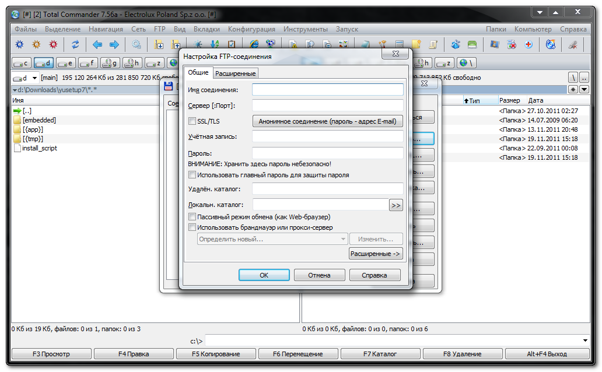Open network neighborhood globe drive button on right
Image resolution: width=602 pixels, height=372 pixels.
466,63
